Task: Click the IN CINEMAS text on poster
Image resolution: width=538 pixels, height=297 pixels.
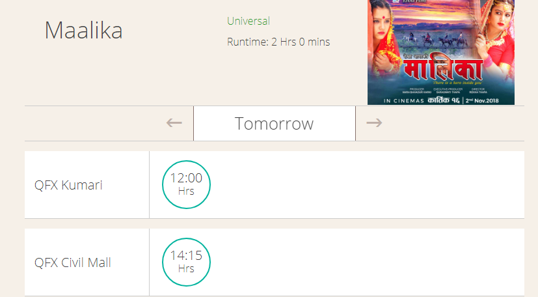Action: pos(404,101)
